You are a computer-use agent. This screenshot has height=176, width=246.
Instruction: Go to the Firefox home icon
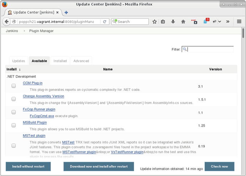[183, 21]
